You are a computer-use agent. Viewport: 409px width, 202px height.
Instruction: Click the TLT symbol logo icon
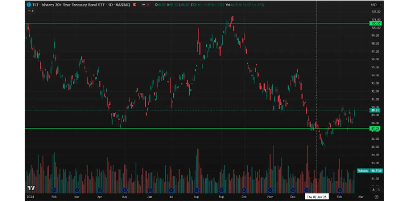click(29, 5)
